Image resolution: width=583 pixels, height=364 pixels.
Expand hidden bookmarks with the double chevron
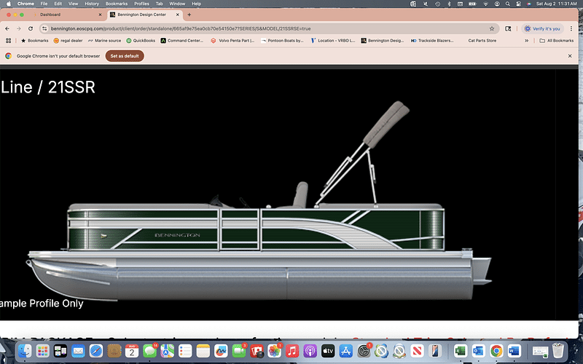pyautogui.click(x=526, y=41)
